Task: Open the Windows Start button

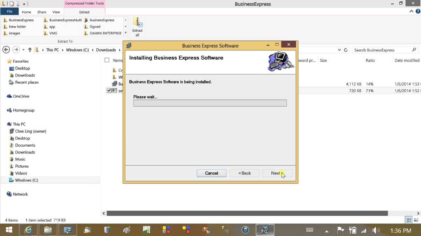Action: [x=9, y=230]
